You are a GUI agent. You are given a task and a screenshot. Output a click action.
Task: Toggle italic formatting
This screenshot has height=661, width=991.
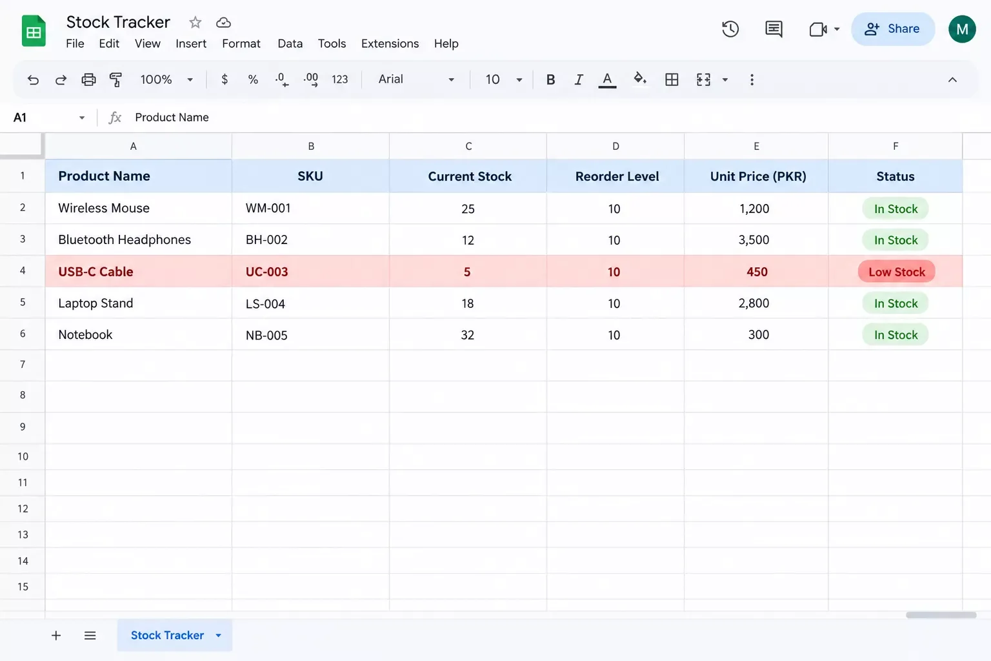(579, 79)
